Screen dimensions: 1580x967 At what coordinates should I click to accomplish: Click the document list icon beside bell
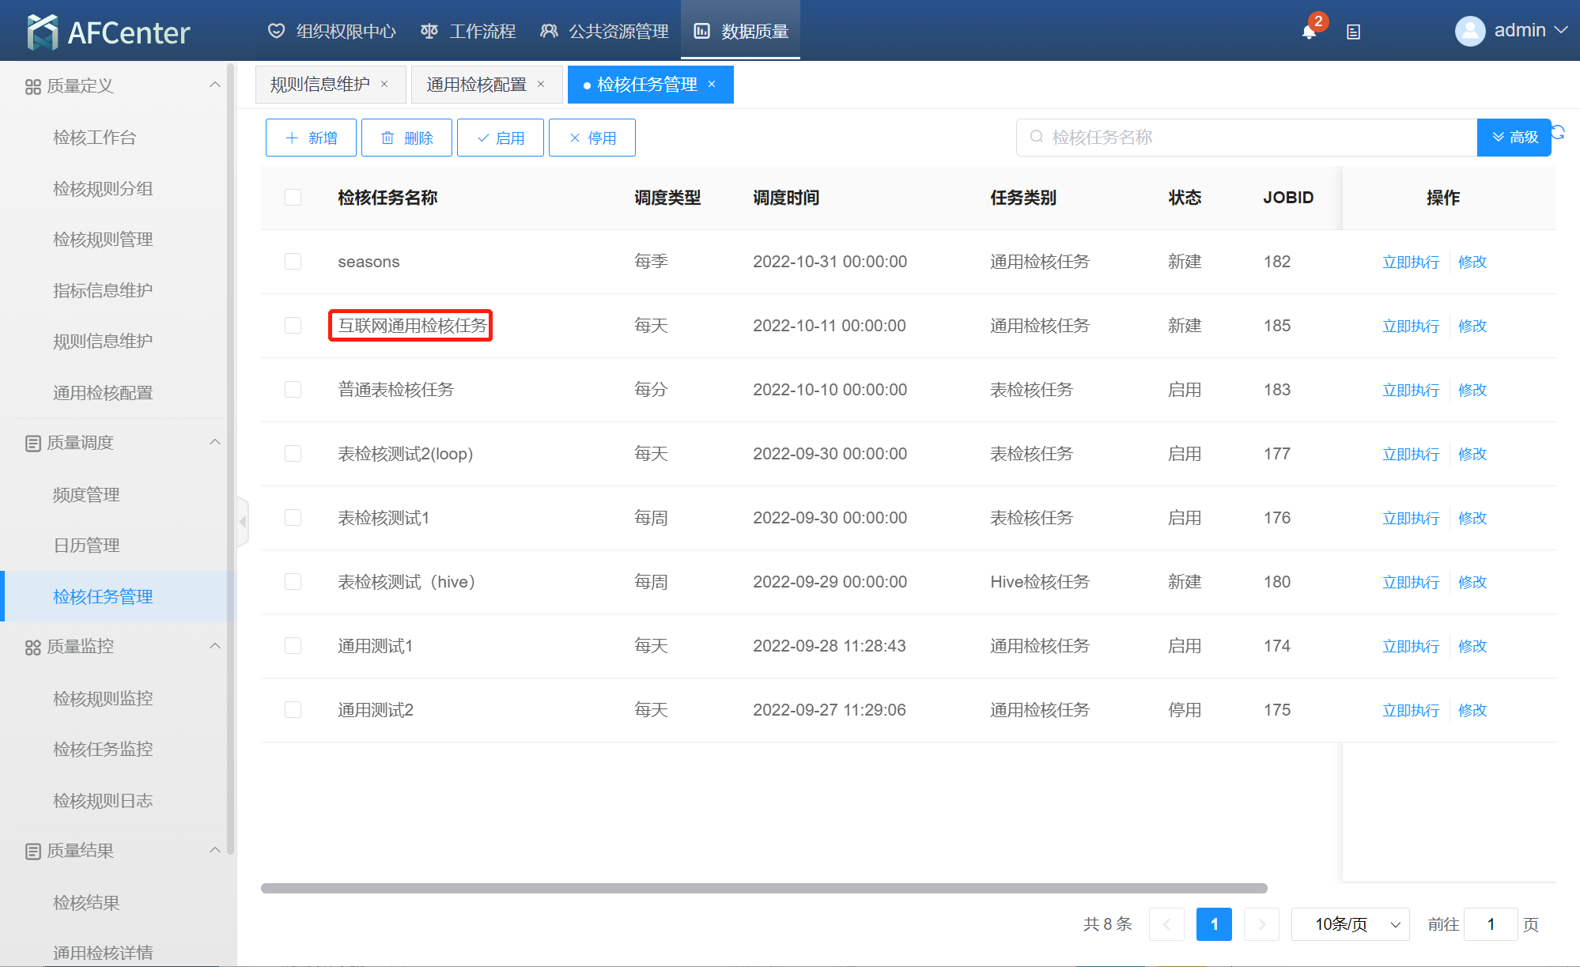[x=1353, y=32]
